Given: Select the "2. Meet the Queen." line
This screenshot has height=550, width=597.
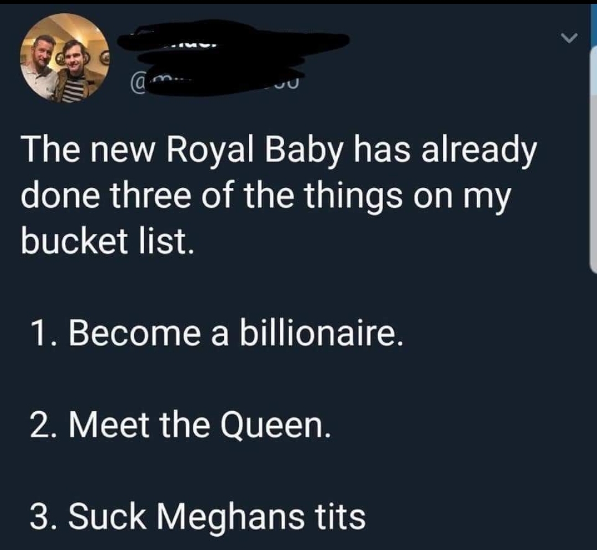Looking at the screenshot, I should [181, 426].
